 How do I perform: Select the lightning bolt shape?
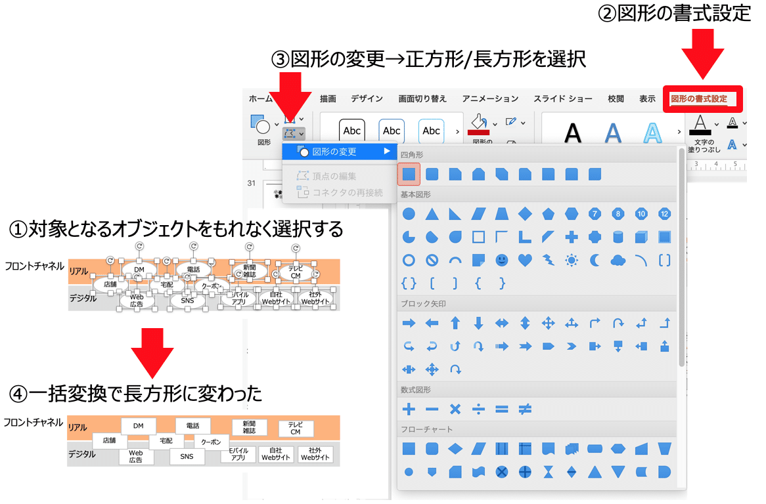click(548, 261)
